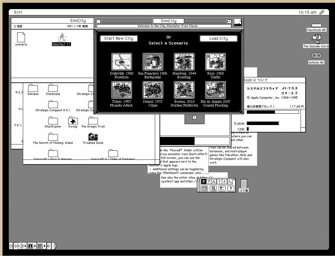Click the 5,064K memory value
The width and height of the screenshot is (335, 256).
tap(239, 123)
